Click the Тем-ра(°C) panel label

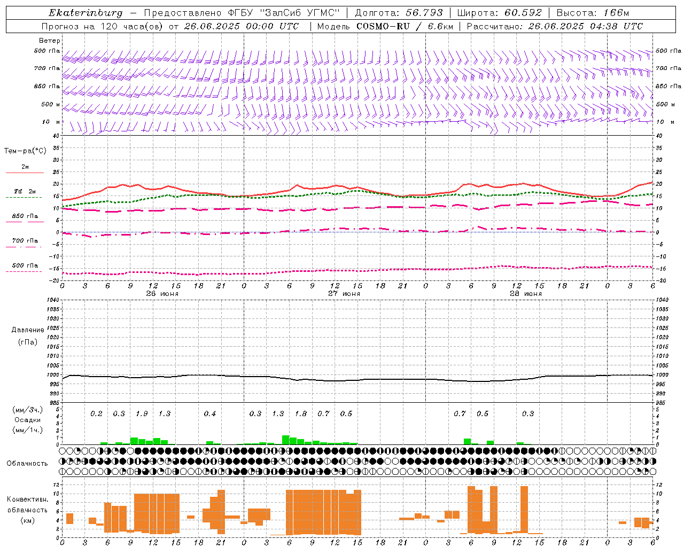(x=25, y=151)
